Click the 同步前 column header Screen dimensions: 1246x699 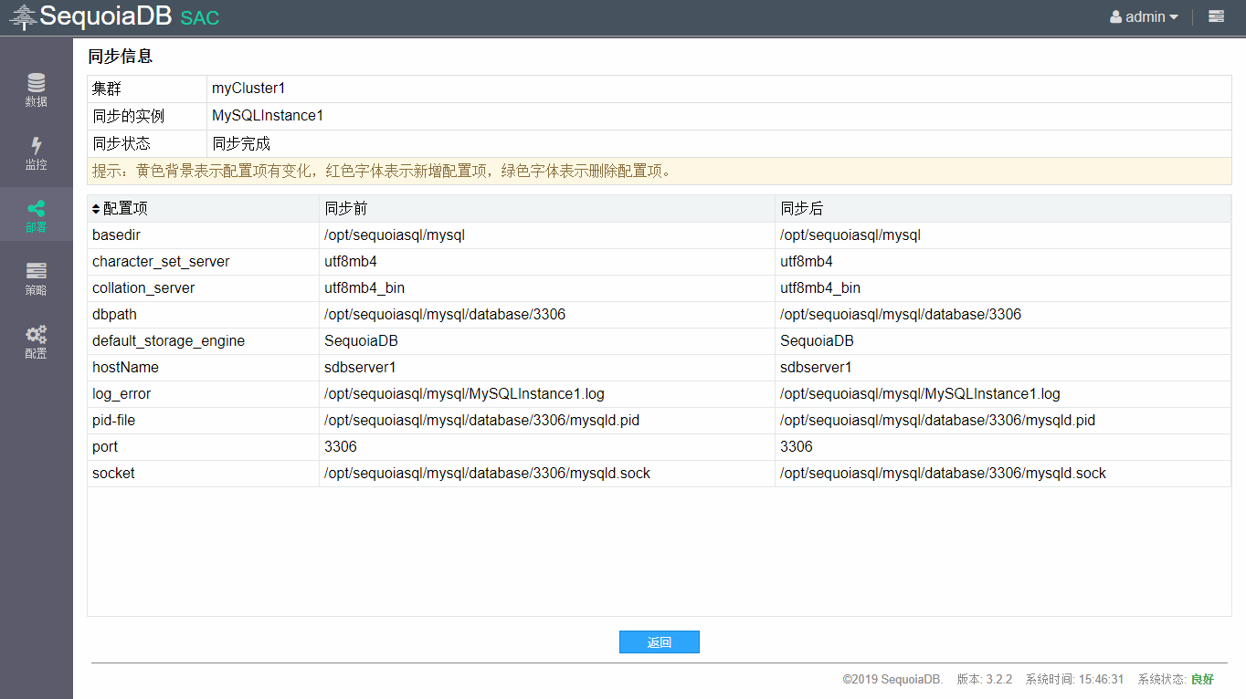346,209
